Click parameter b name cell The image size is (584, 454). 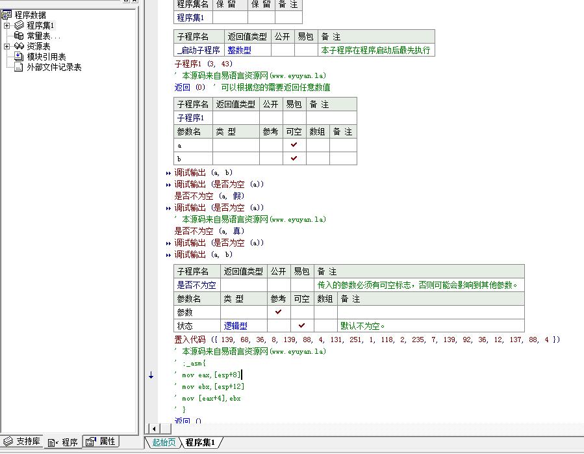pos(193,159)
